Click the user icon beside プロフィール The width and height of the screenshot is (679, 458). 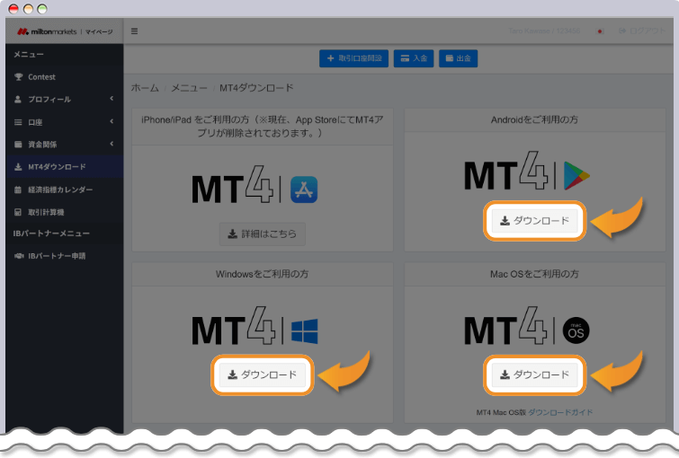click(18, 99)
